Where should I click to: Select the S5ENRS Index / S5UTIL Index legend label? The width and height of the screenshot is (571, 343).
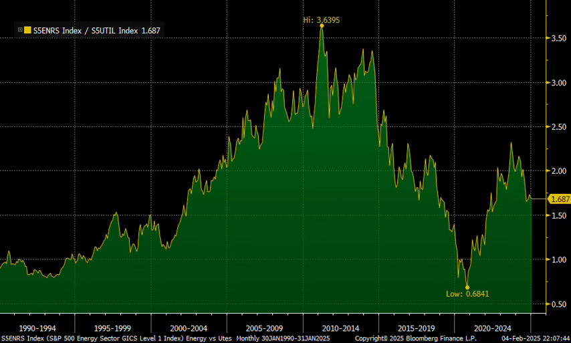(x=86, y=31)
